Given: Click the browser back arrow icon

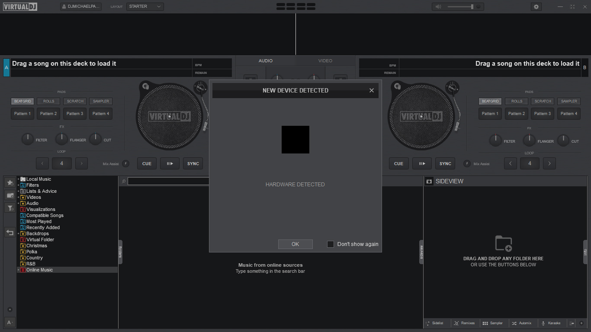Looking at the screenshot, I should 10,233.
